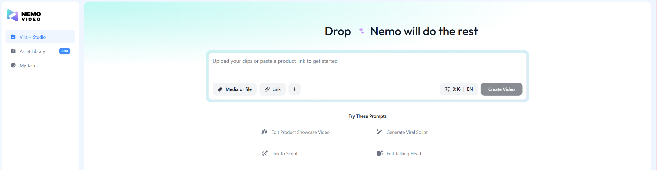Open the My Tasks page
The width and height of the screenshot is (657, 170).
(x=28, y=65)
